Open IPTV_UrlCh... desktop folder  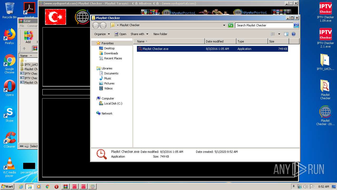[x=325, y=62]
